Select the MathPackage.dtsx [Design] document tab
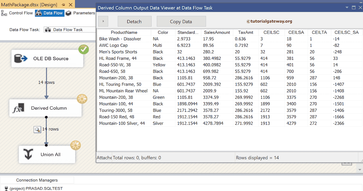363x191 pixels. point(29,5)
